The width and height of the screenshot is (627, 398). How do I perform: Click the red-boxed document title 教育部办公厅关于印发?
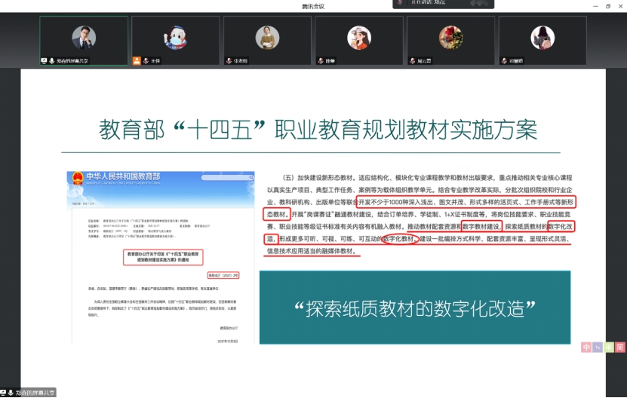(163, 257)
